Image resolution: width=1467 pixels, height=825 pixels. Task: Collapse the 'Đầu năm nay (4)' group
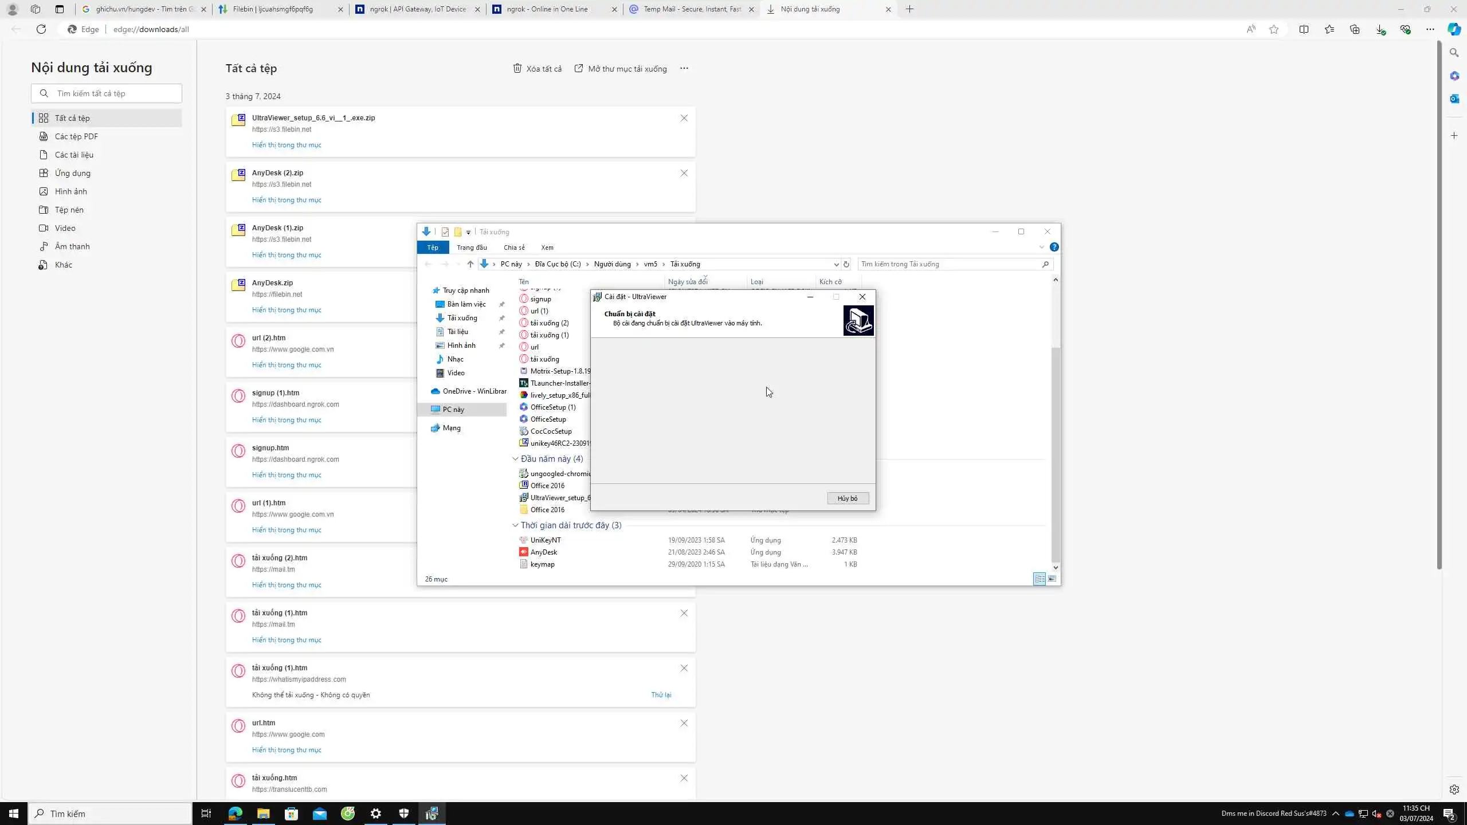click(515, 459)
